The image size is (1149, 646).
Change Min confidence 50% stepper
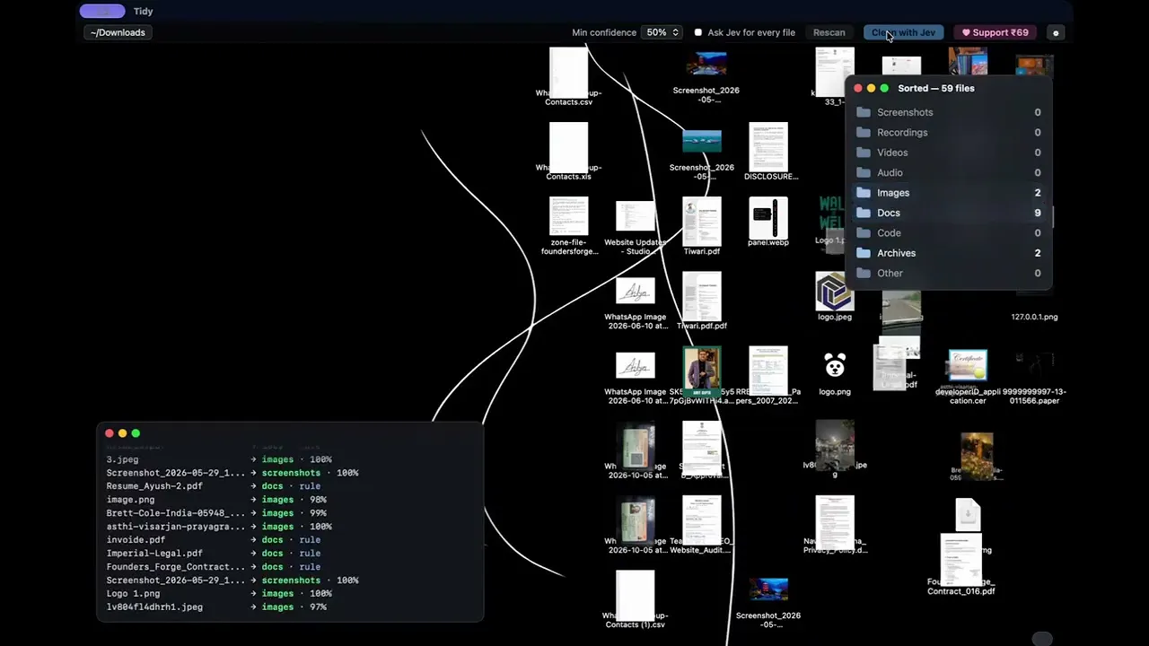[x=662, y=33]
